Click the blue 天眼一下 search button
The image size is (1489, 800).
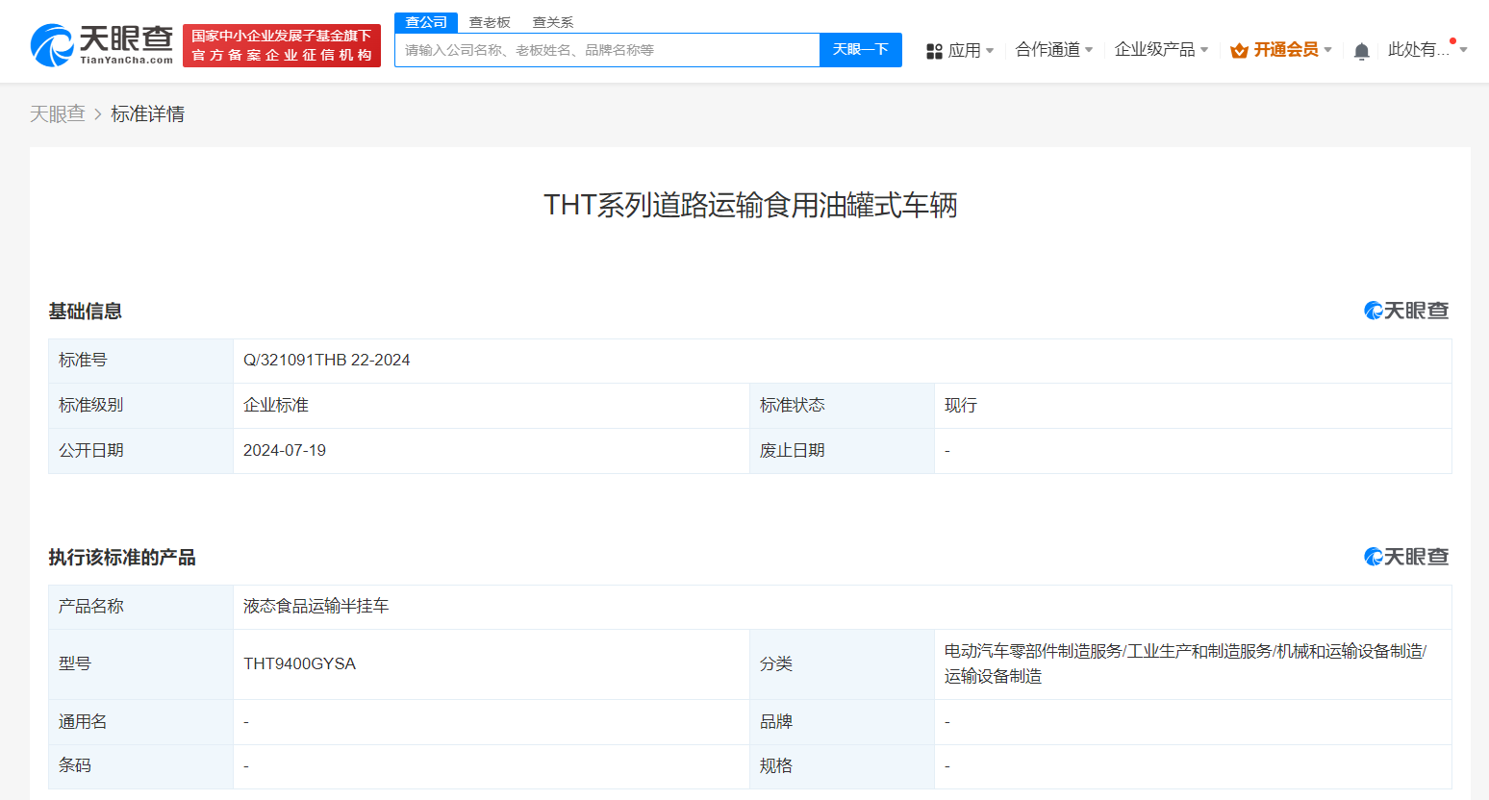[861, 50]
